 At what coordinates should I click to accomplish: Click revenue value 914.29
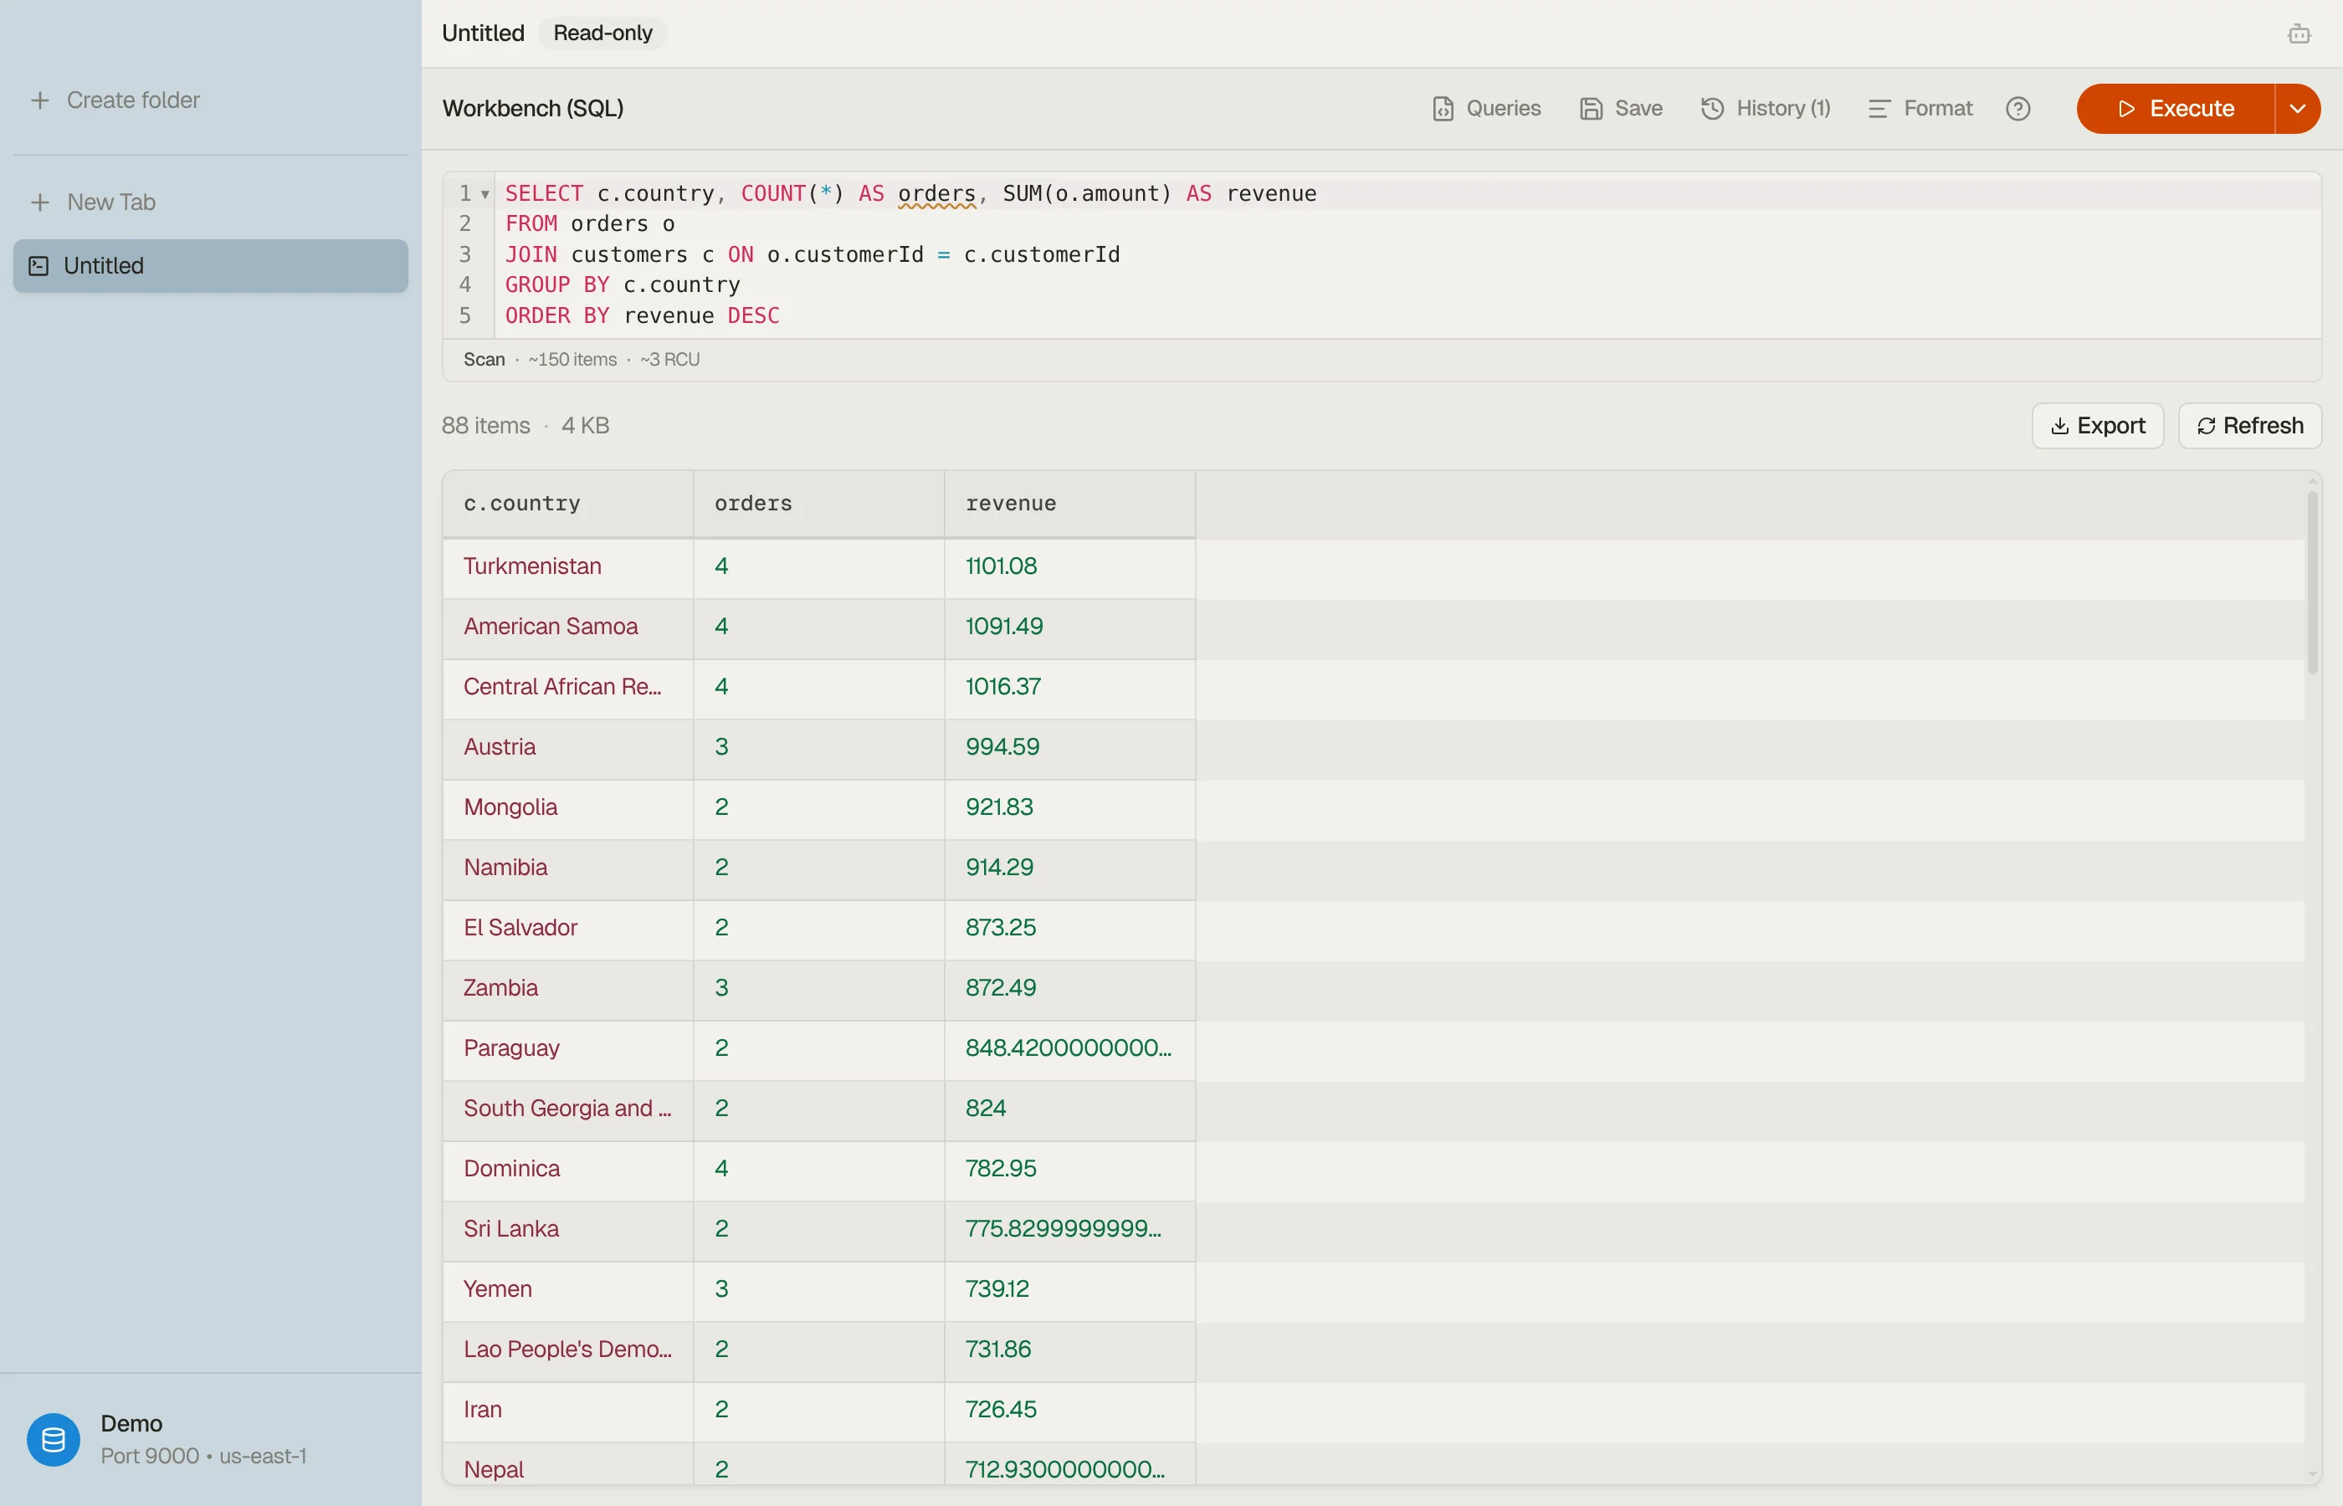(999, 868)
